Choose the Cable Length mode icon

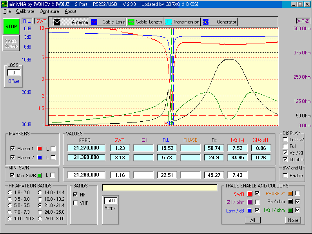pyautogui.click(x=131, y=22)
